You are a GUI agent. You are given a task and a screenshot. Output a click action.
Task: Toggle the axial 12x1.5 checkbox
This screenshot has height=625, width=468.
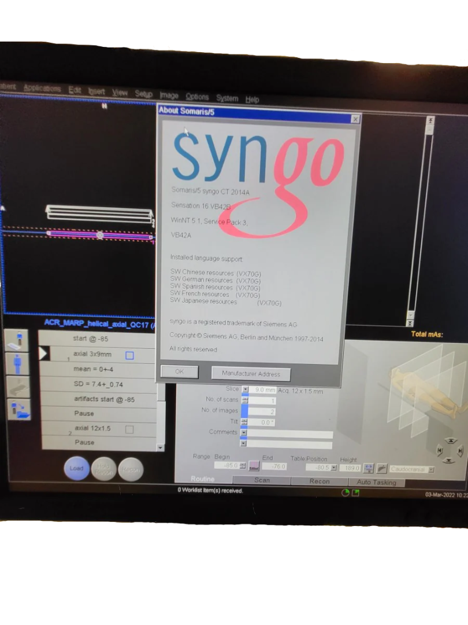(x=129, y=429)
